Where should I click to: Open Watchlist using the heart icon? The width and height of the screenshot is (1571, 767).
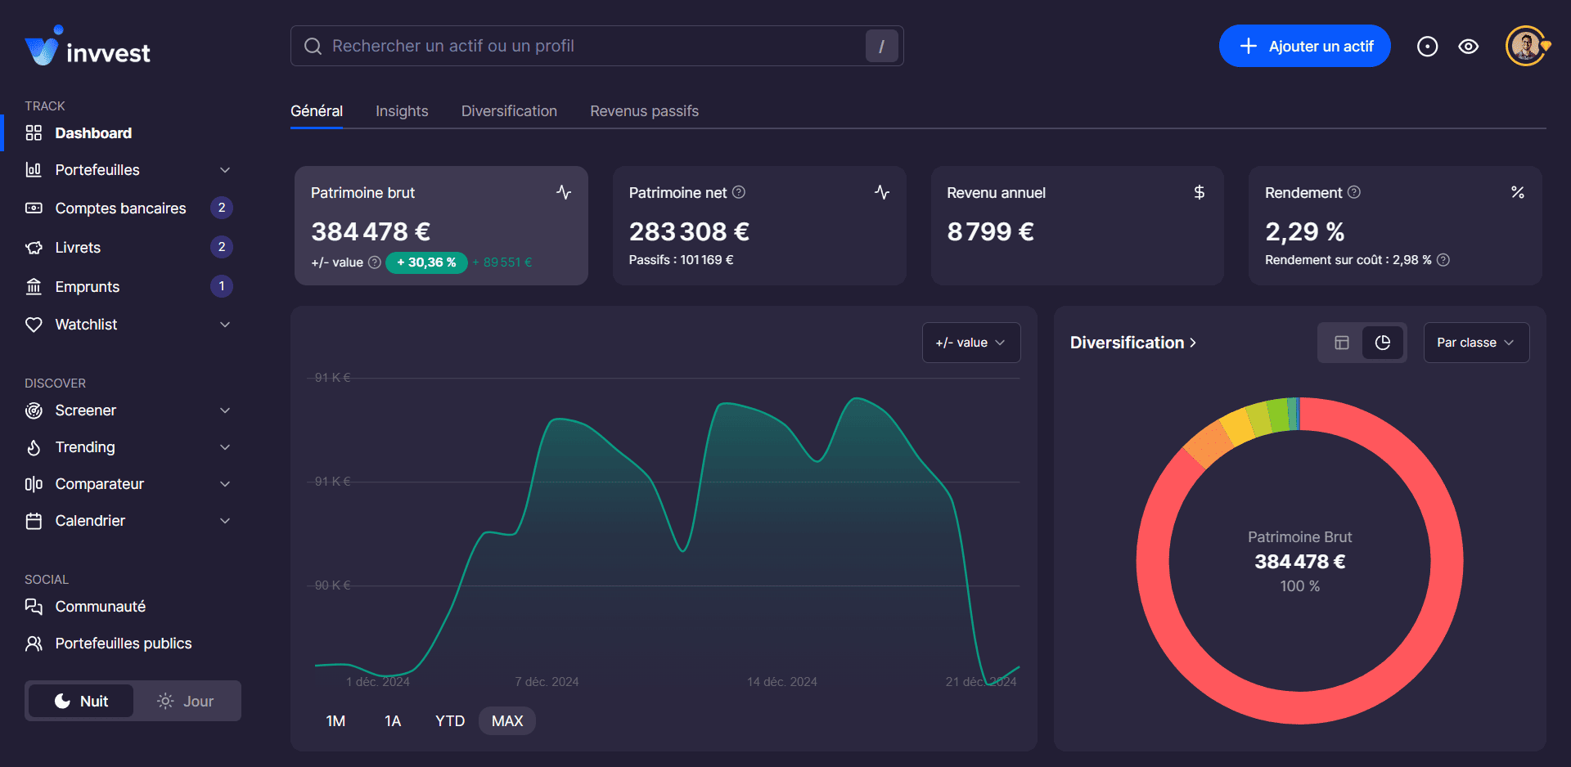34,324
